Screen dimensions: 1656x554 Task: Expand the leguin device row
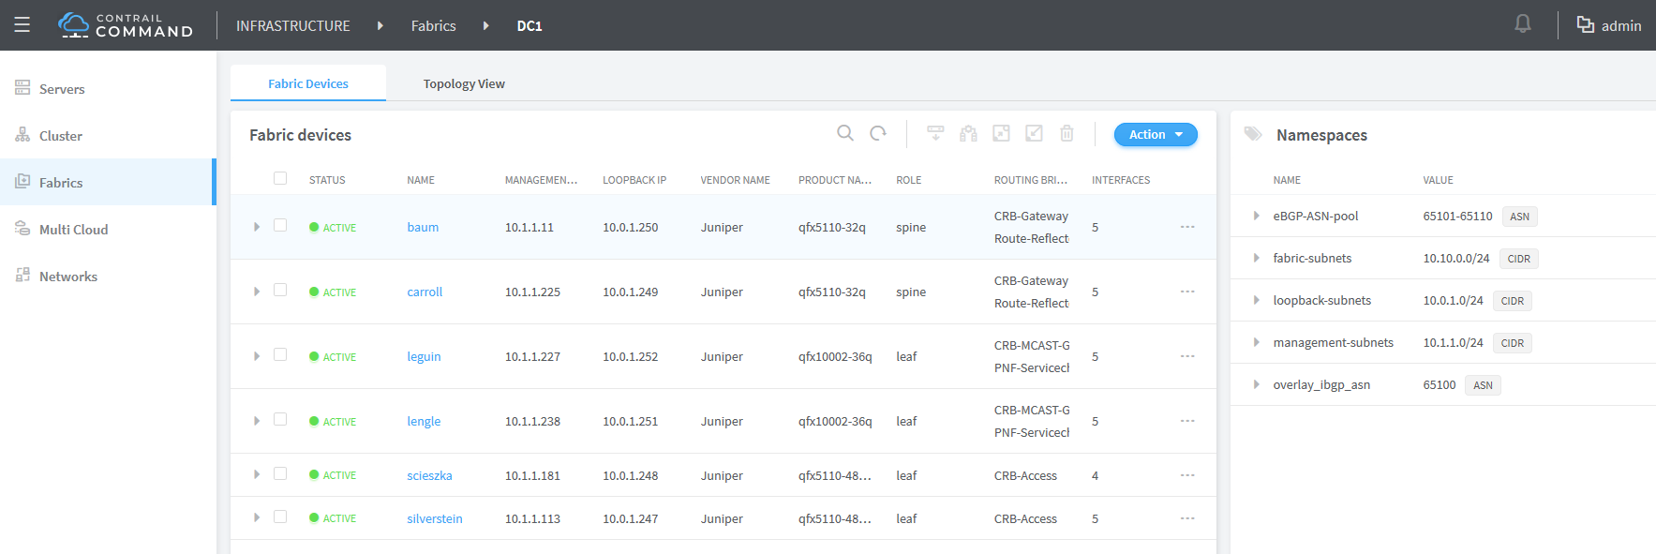tap(256, 356)
